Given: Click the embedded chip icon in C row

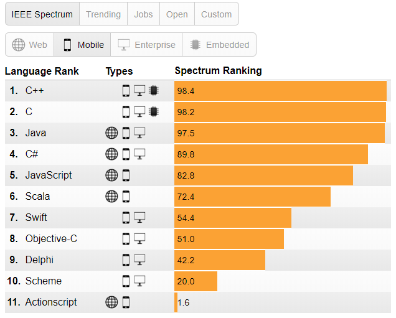Looking at the screenshot, I should pos(153,112).
